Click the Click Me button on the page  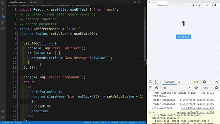click(183, 37)
